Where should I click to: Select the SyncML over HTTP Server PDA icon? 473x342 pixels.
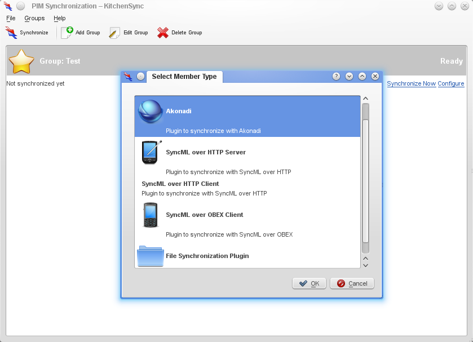[x=152, y=152]
